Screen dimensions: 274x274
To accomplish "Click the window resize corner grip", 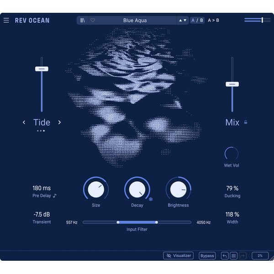I will click(x=271, y=258).
